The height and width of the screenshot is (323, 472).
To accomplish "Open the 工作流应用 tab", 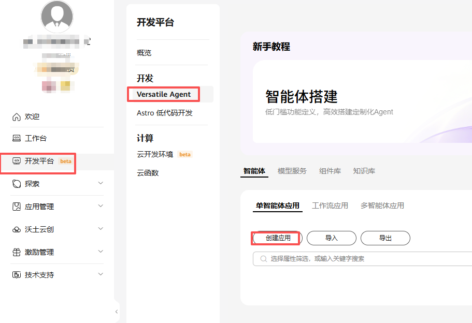I will tap(330, 205).
